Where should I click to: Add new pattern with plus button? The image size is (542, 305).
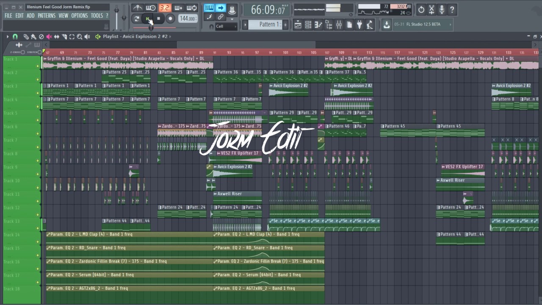tap(285, 25)
